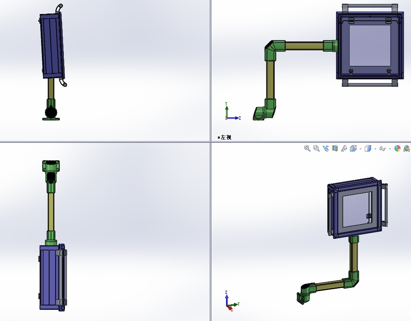Select the olive horizontal tube in the left view
The width and height of the screenshot is (411, 321).
click(x=304, y=46)
